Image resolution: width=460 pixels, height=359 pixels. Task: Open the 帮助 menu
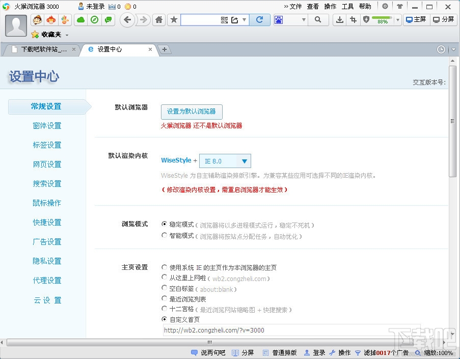coord(365,7)
